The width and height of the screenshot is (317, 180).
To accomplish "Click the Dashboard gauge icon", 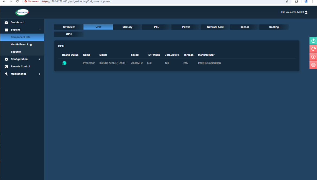I will point(7,23).
